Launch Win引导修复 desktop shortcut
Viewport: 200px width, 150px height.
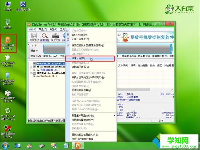click(8, 96)
